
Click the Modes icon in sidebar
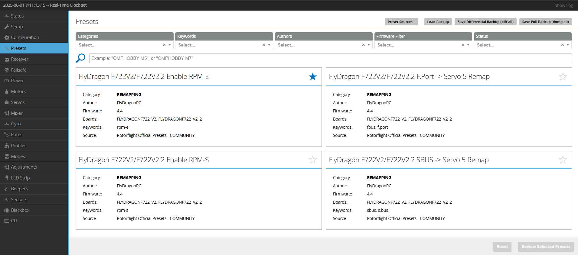coord(7,157)
